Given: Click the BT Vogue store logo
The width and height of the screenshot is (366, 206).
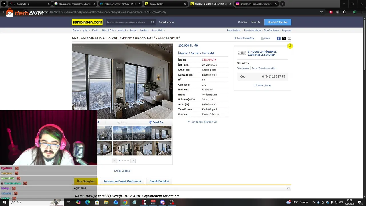Looking at the screenshot, I should (x=242, y=53).
